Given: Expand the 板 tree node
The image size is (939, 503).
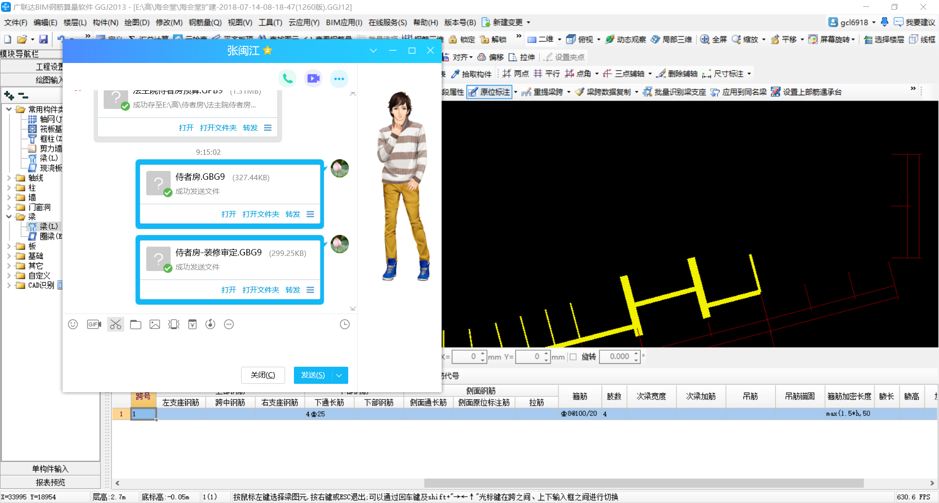Looking at the screenshot, I should tap(9, 246).
